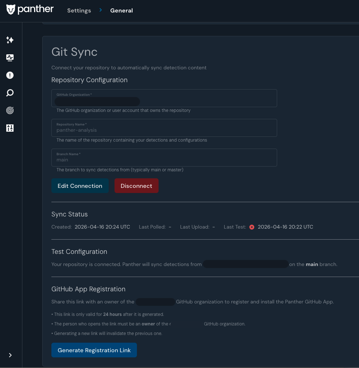Expand the sidebar with the bottom chevron
The image size is (359, 368).
point(10,355)
